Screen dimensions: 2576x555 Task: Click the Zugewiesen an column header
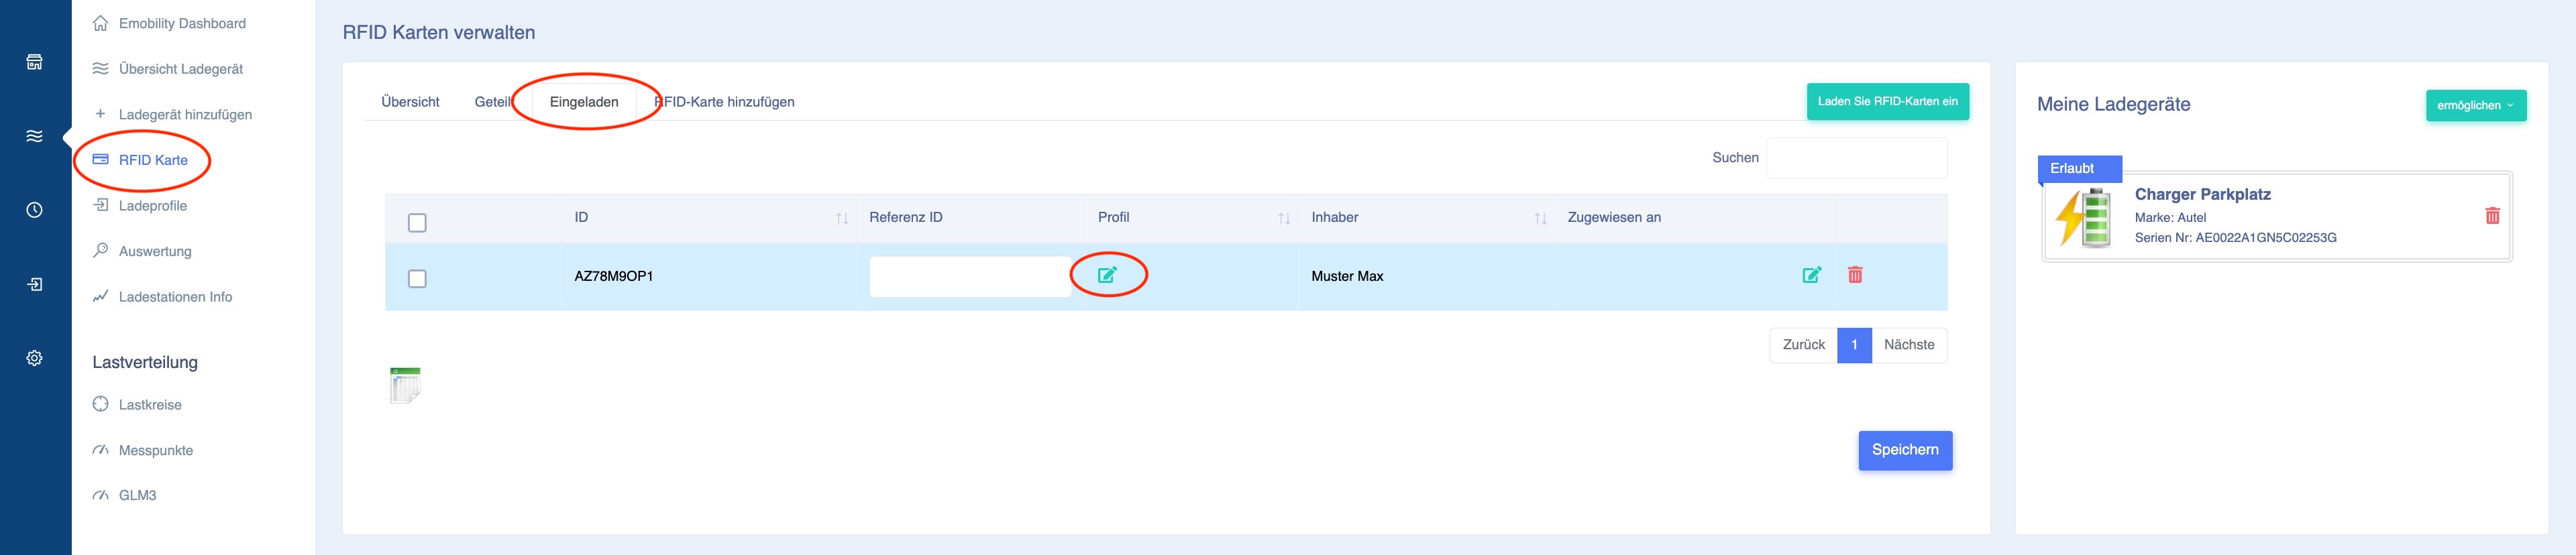coord(1613,218)
